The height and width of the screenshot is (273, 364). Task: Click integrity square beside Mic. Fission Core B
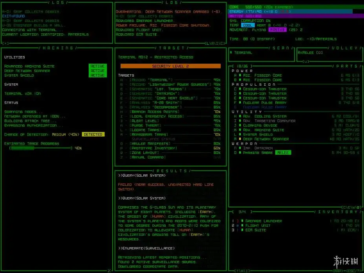point(240,80)
